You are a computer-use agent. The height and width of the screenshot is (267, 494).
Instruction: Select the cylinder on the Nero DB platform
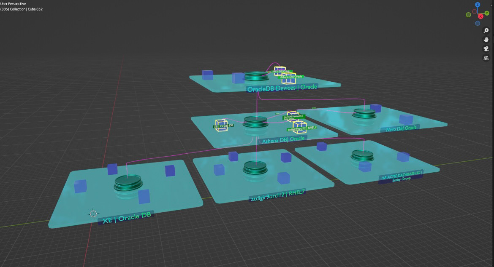click(364, 113)
